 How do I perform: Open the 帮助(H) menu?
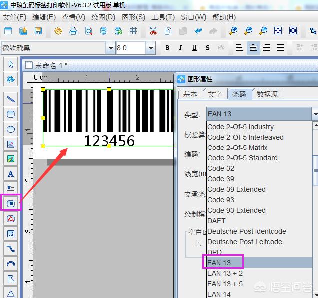click(224, 17)
